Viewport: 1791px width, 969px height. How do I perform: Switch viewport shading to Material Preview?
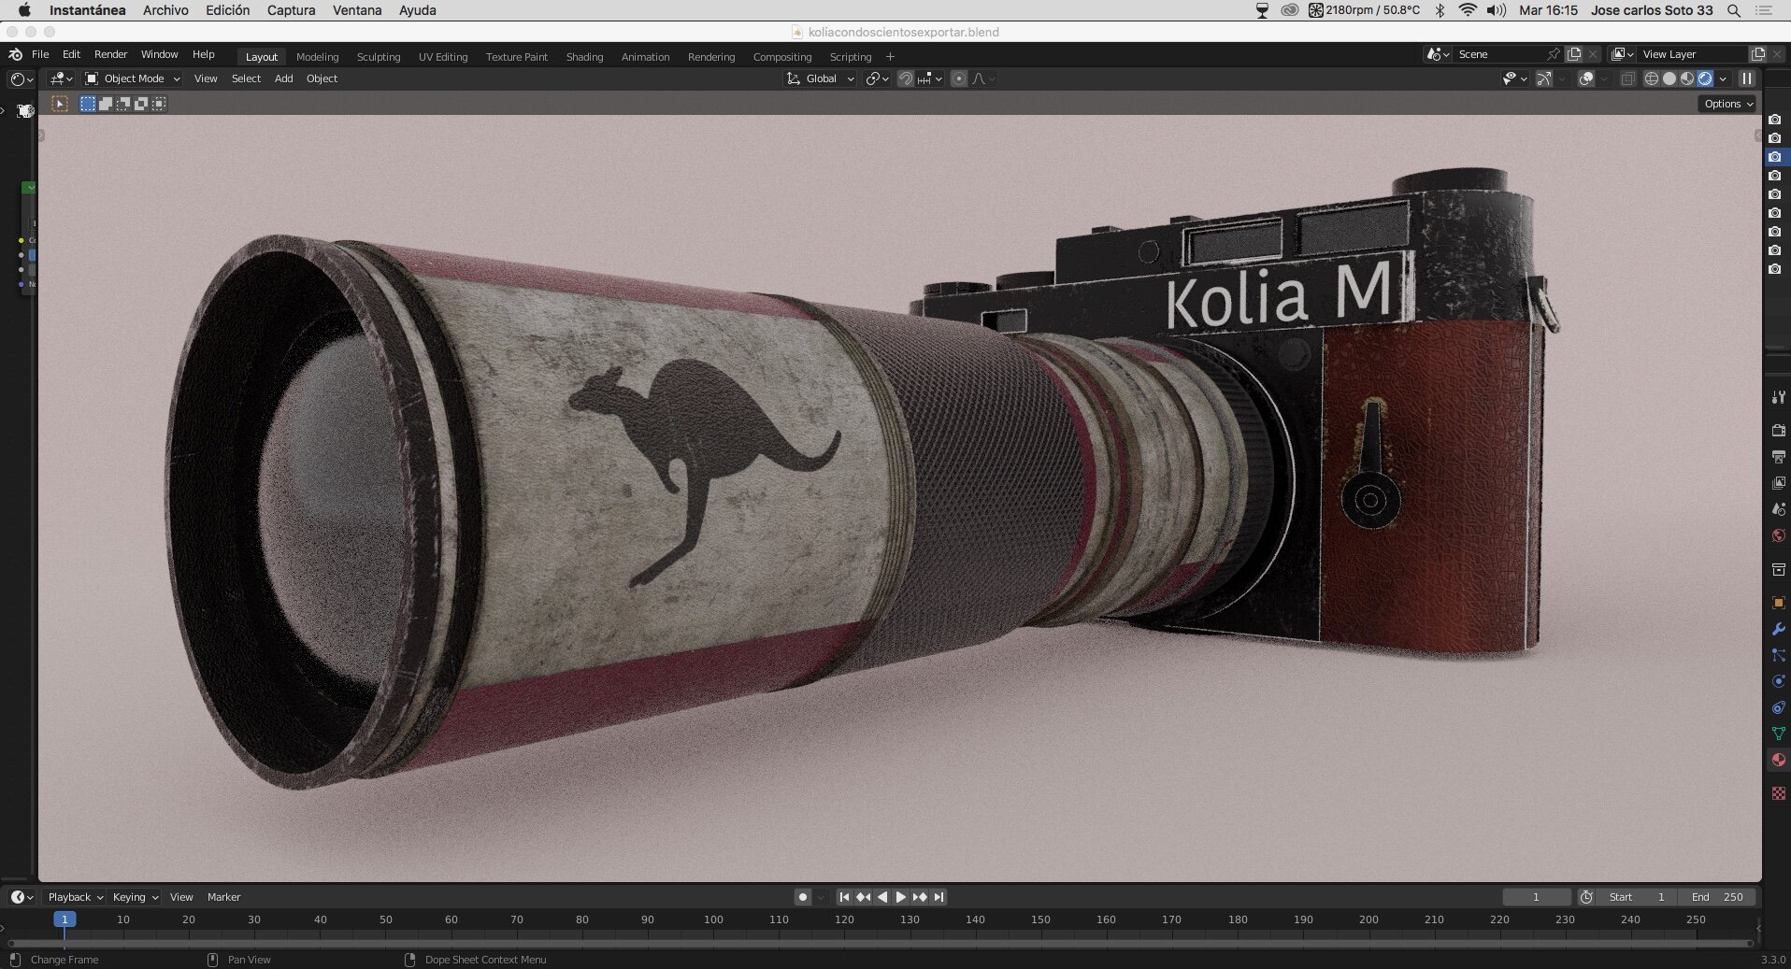click(x=1687, y=78)
